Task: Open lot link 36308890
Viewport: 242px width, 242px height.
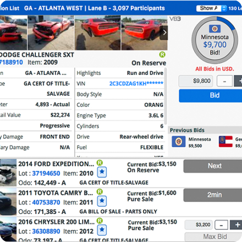Action: coord(46,232)
